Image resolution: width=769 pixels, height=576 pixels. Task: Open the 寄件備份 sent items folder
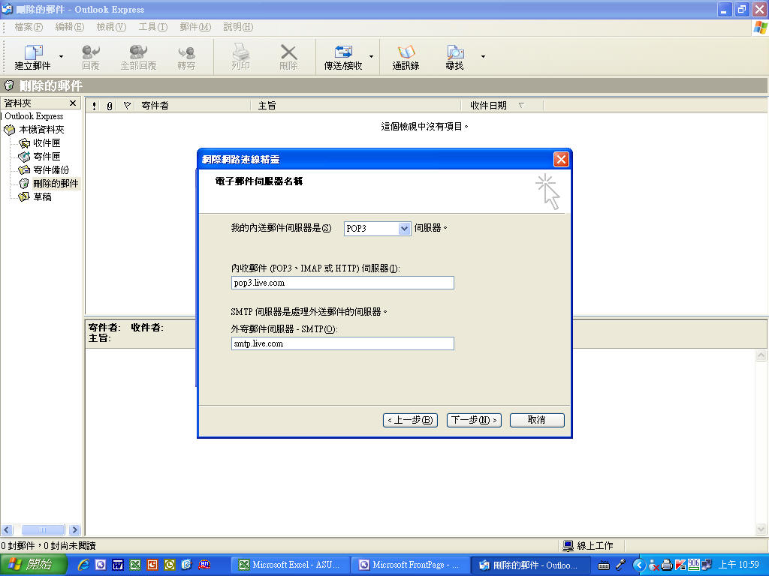(51, 170)
